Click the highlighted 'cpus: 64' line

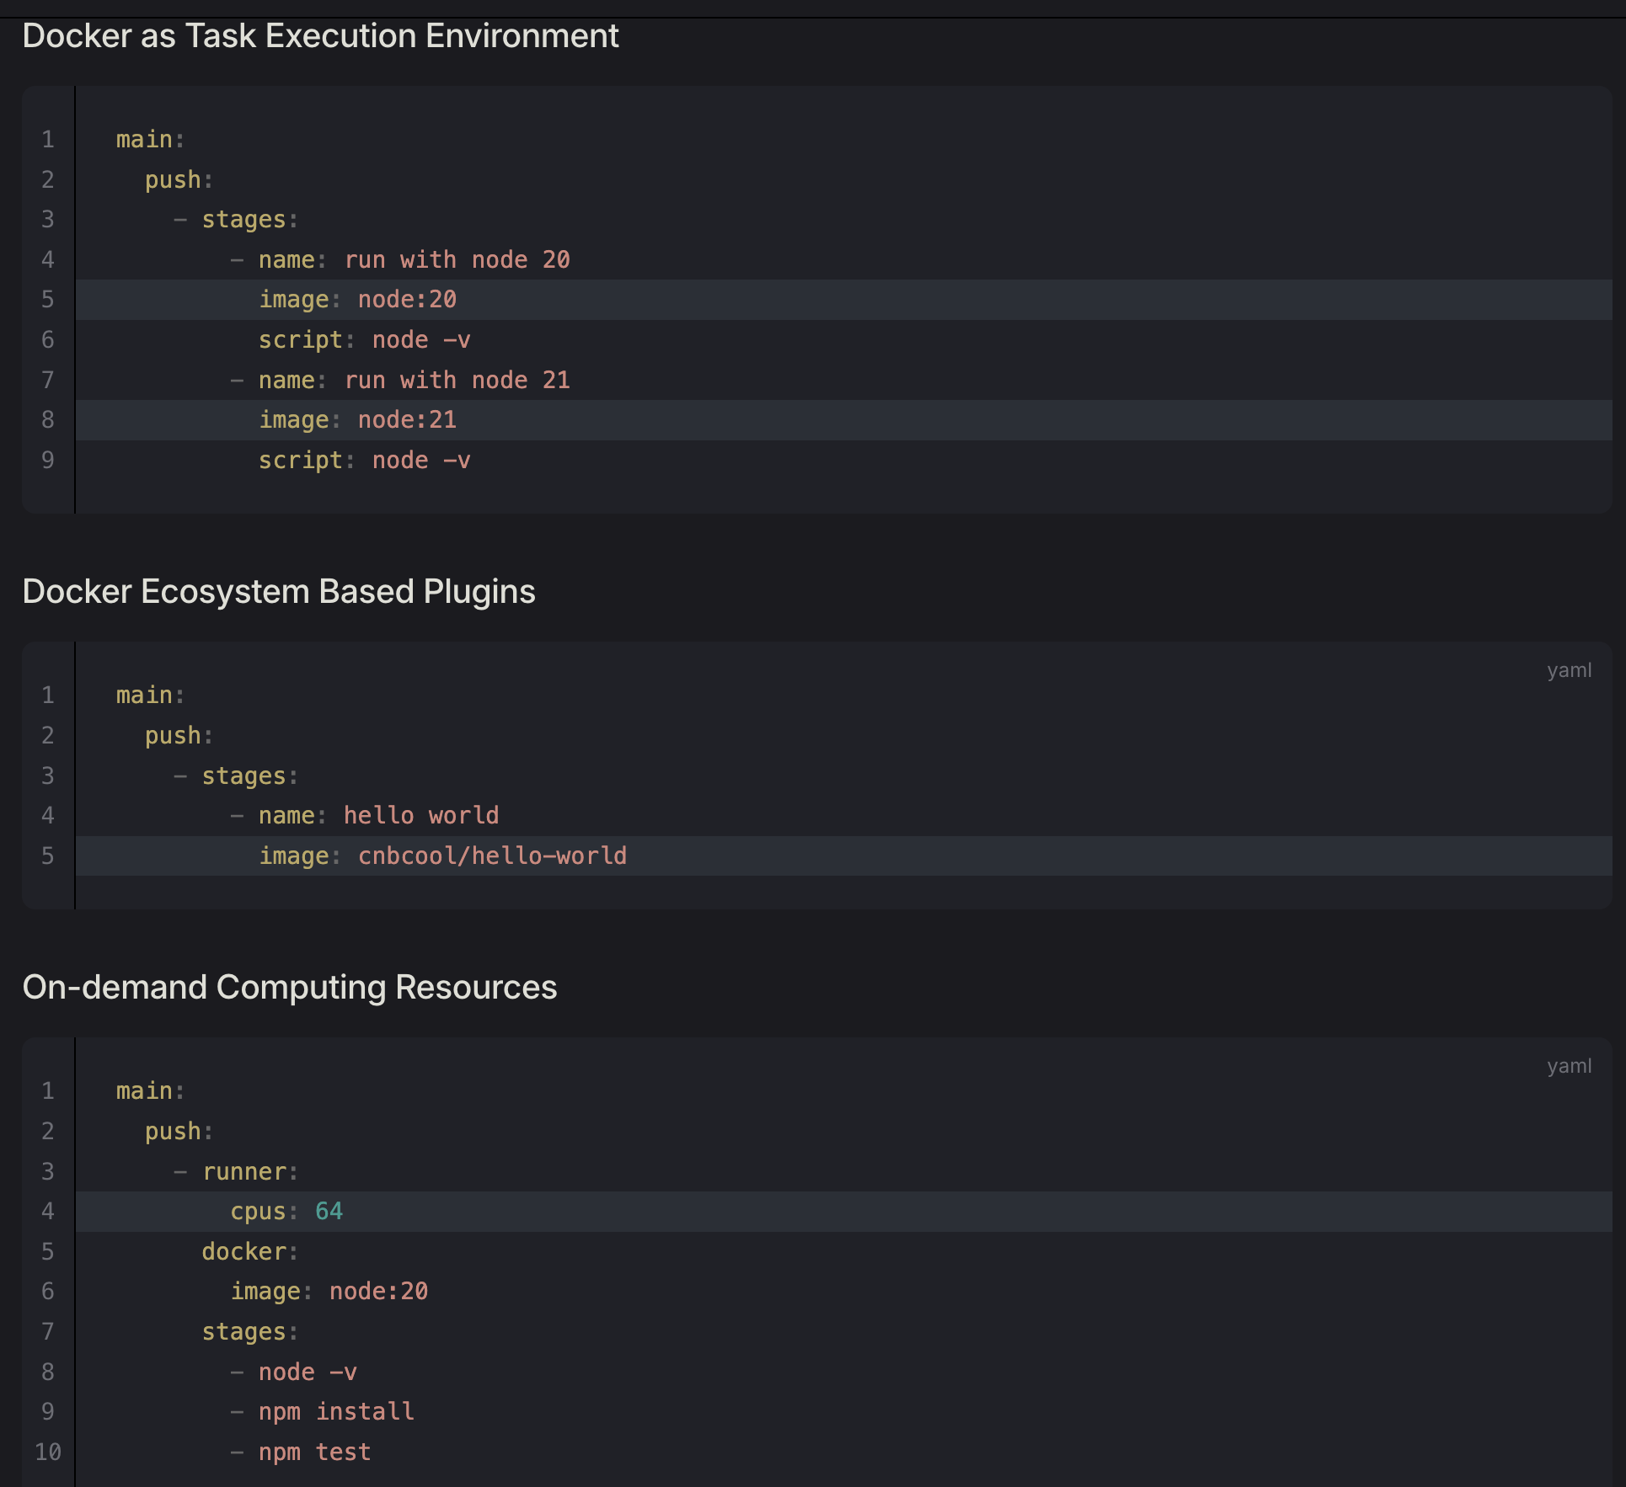pyautogui.click(x=286, y=1212)
